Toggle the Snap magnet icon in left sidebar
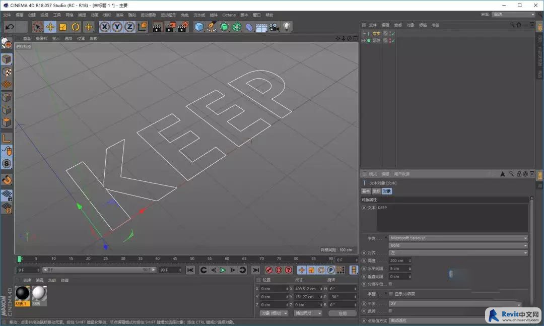The height and width of the screenshot is (326, 544). tap(7, 180)
